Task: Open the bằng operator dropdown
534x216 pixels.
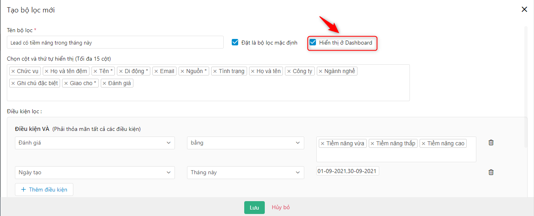Action: coord(245,143)
